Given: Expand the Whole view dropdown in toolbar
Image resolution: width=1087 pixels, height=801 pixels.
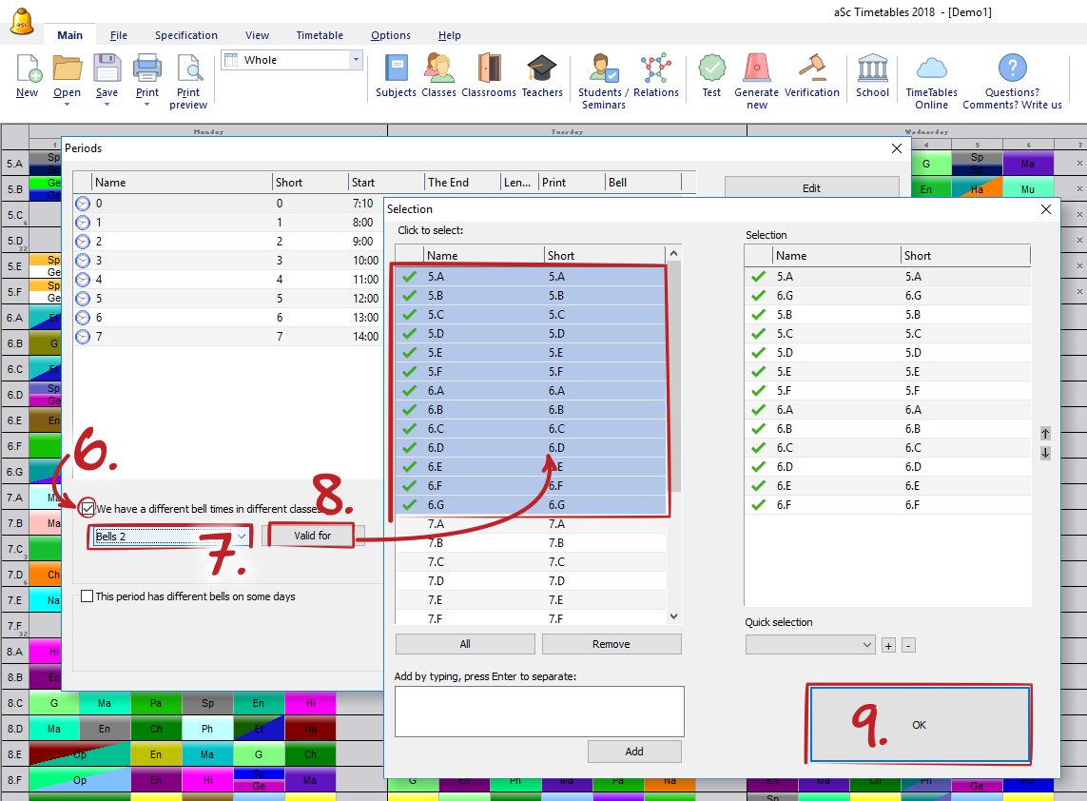Looking at the screenshot, I should tap(357, 60).
